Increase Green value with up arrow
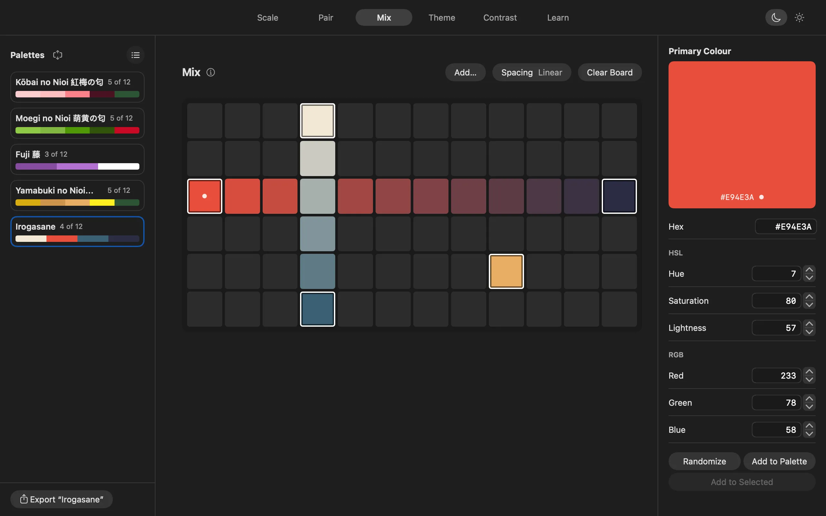826x516 pixels. 809,398
